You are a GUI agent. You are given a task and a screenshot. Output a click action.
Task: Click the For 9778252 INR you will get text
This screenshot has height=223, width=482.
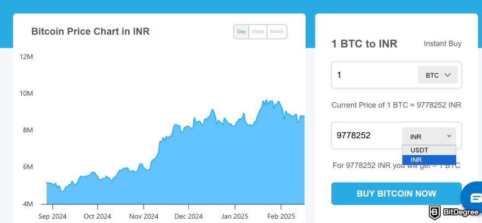click(396, 166)
